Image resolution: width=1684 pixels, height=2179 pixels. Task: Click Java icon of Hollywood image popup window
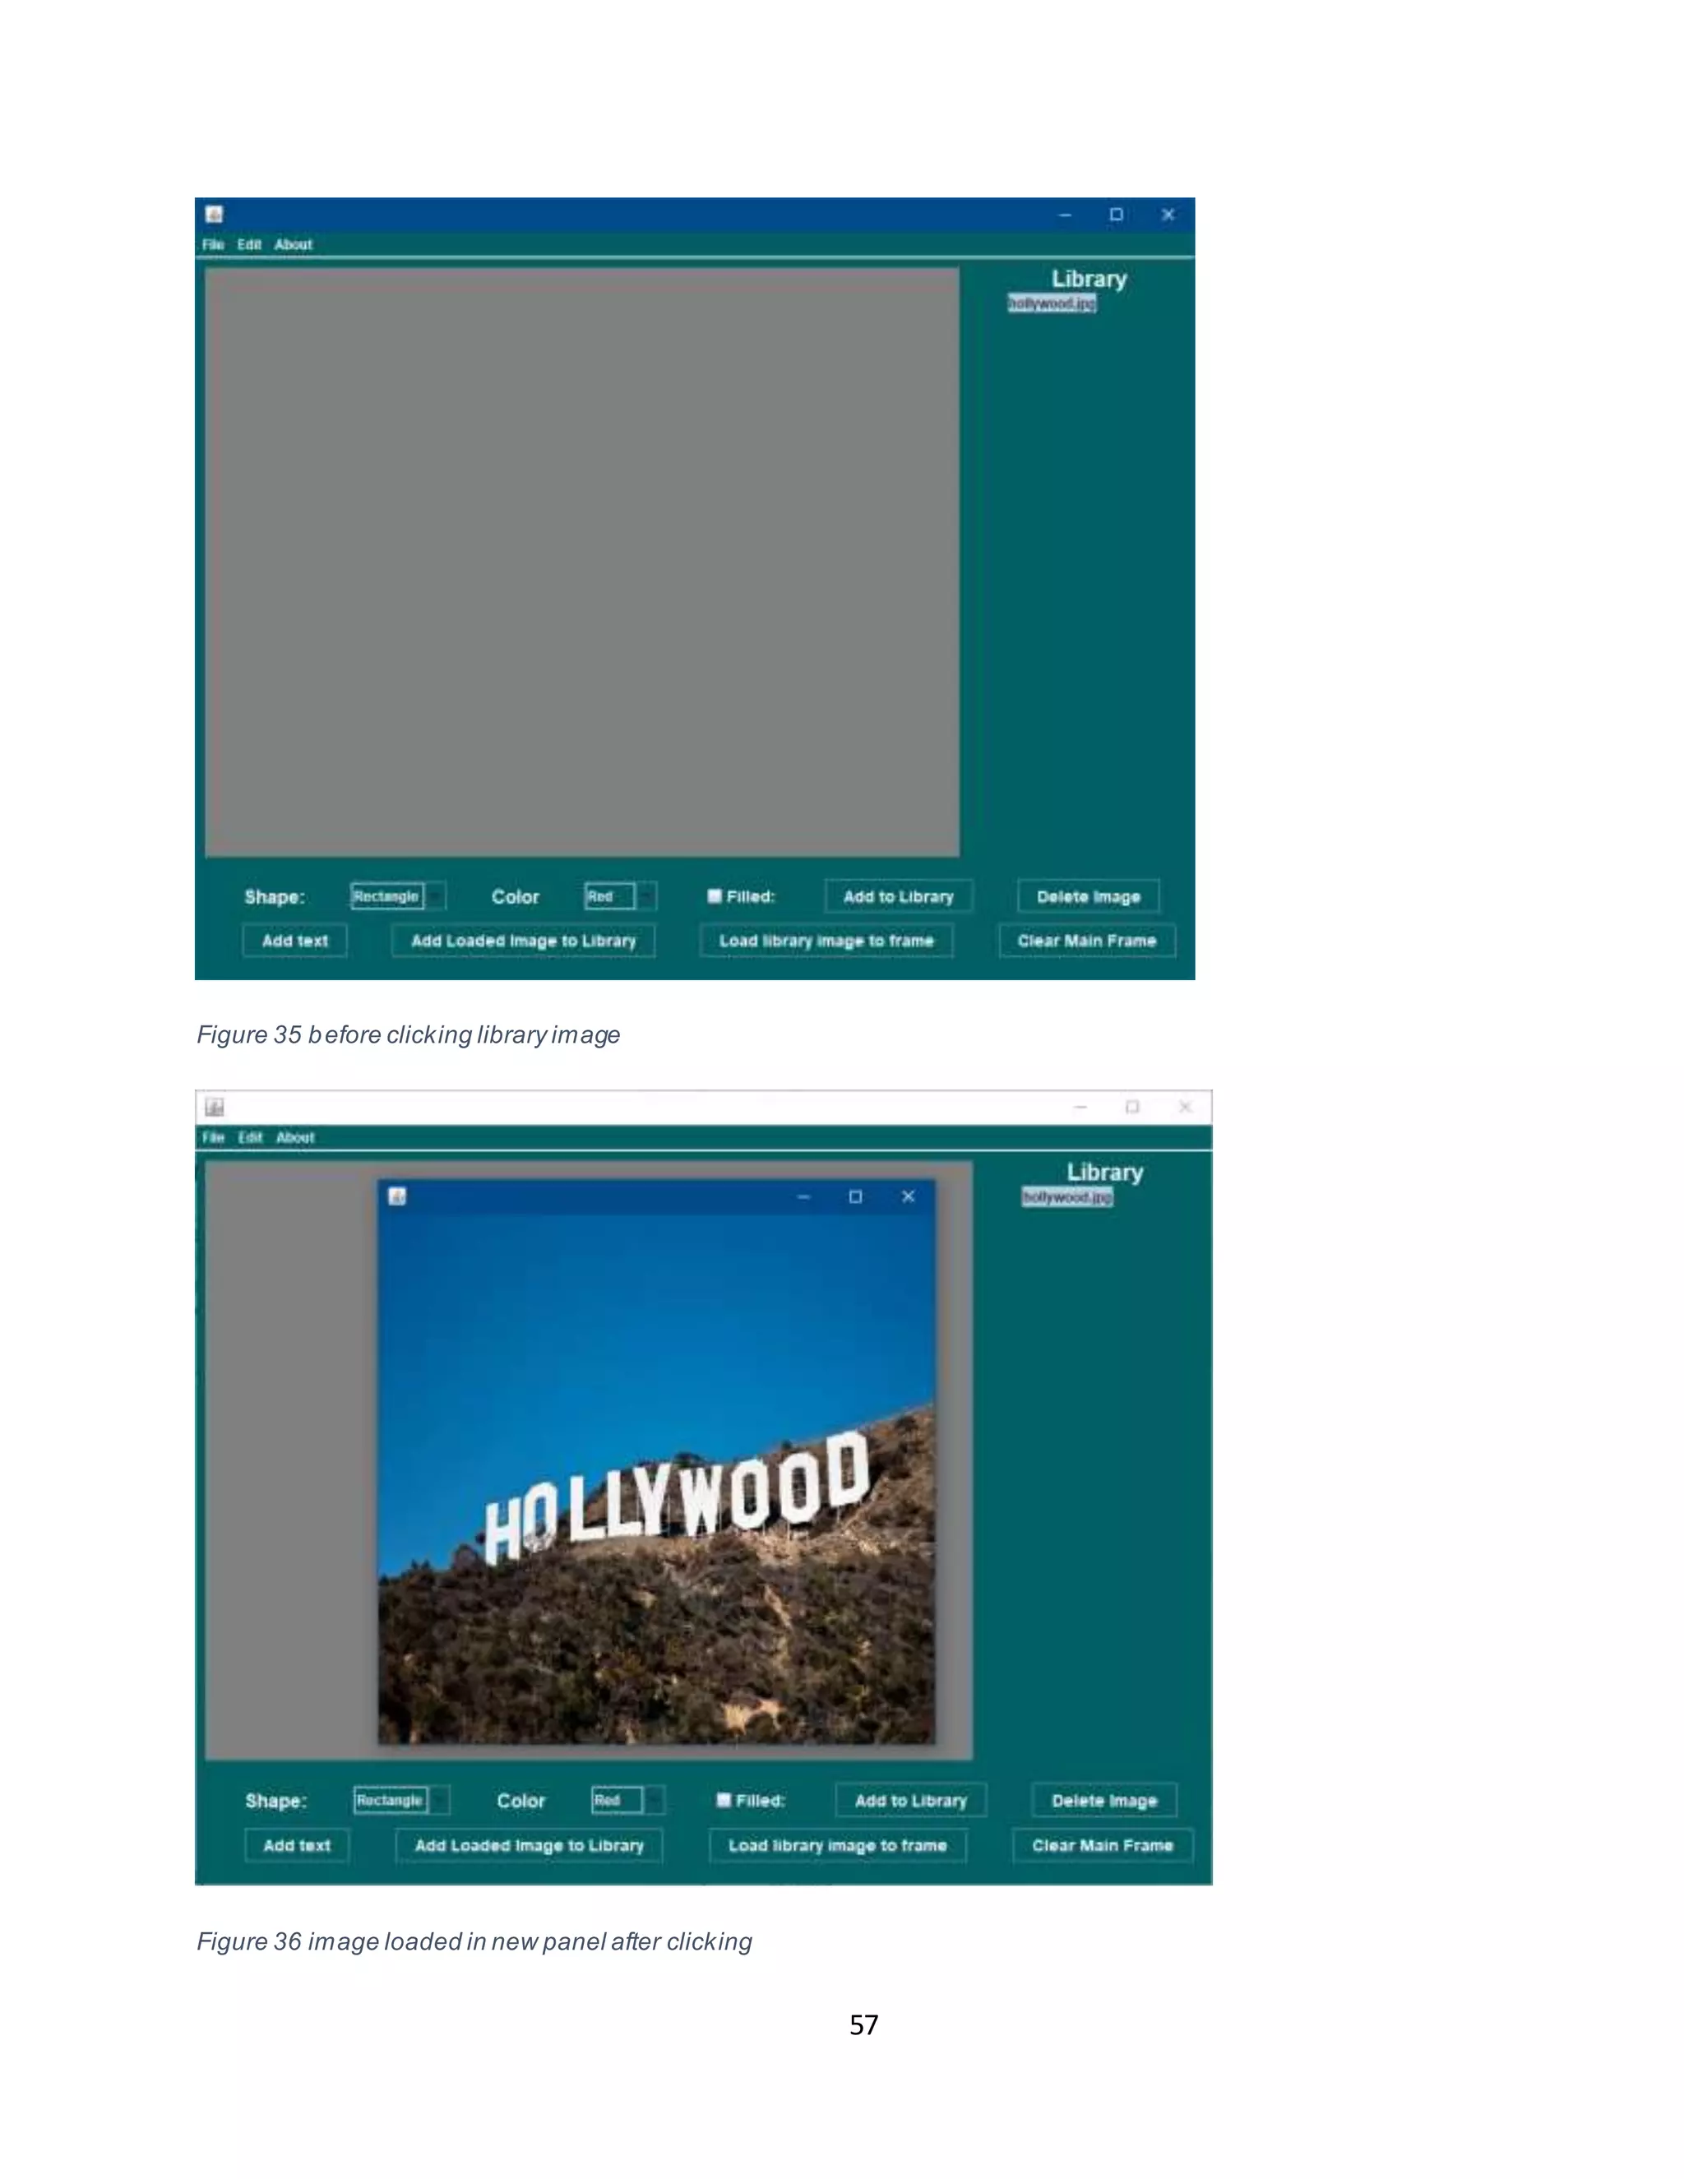click(x=397, y=1196)
